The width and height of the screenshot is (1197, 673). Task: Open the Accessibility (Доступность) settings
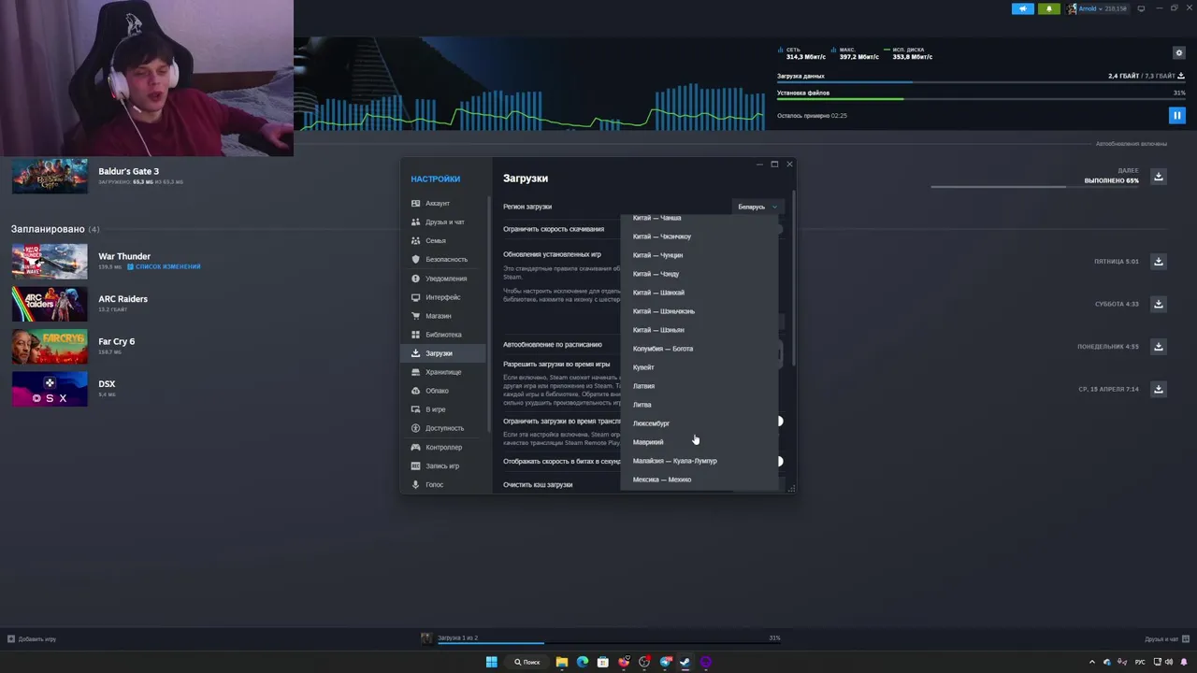tap(443, 428)
